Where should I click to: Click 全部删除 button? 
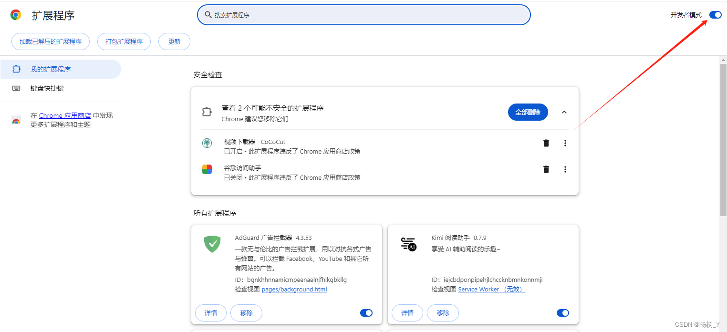(528, 112)
